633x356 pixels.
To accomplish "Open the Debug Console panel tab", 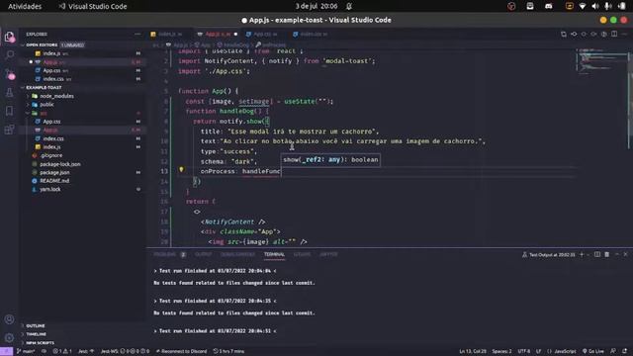I will pos(237,255).
